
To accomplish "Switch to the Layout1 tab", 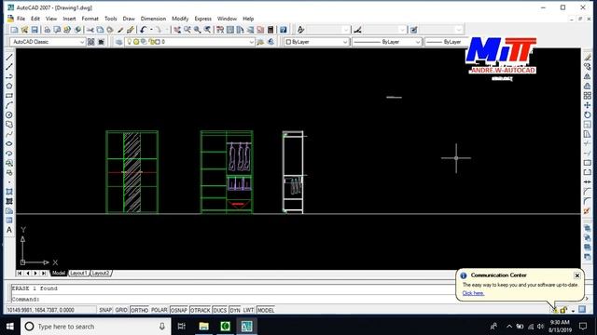I will [x=78, y=273].
